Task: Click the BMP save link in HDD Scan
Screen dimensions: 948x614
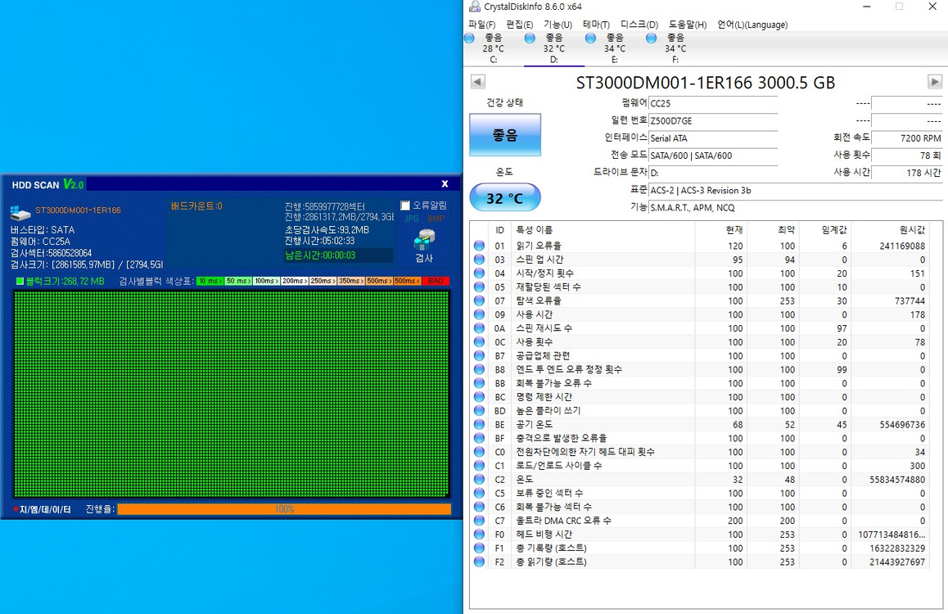Action: click(x=436, y=218)
